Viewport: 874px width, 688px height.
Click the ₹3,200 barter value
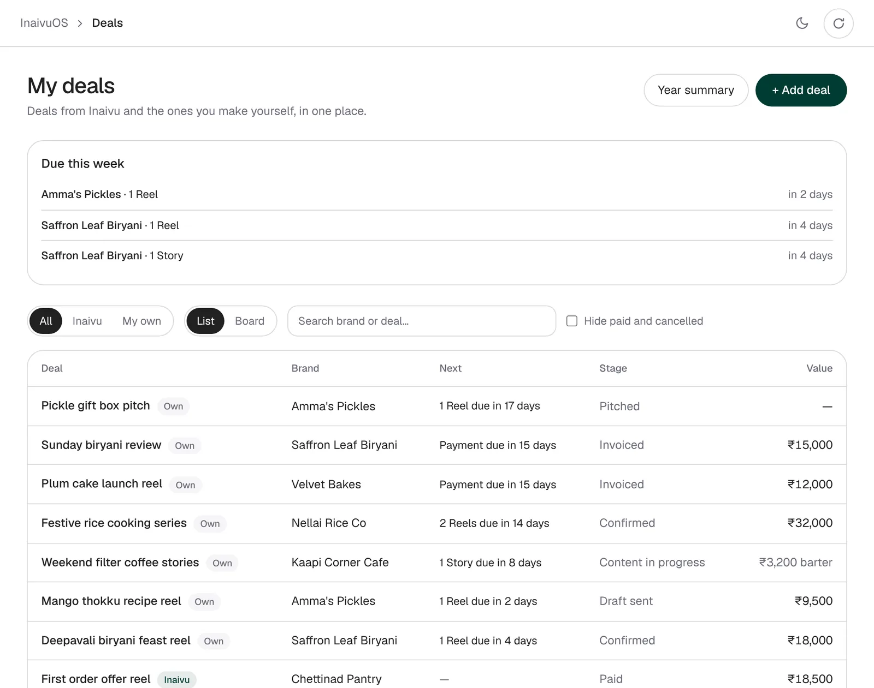[795, 562]
